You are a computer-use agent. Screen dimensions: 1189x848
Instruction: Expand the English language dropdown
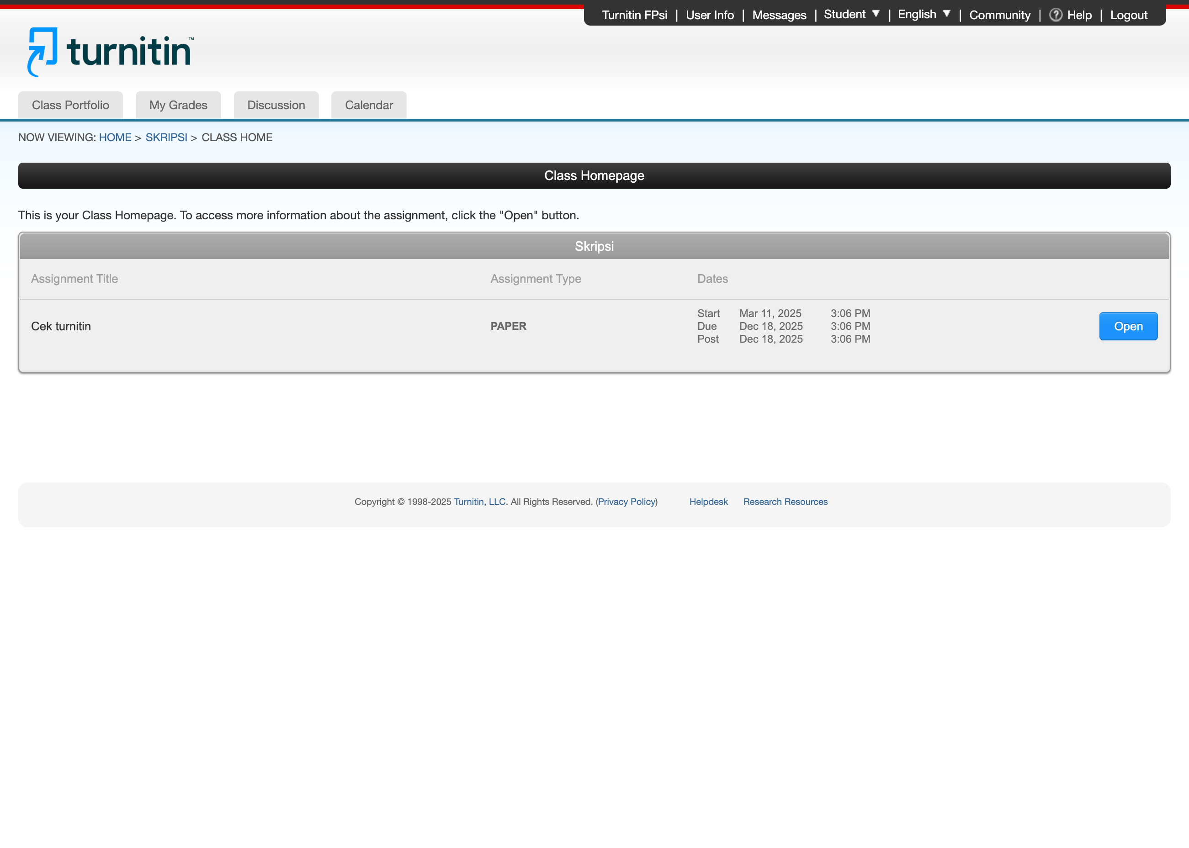(924, 15)
